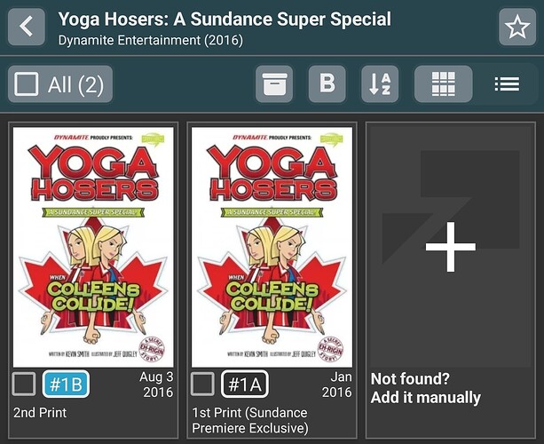Click the B barcode toolbar button

click(327, 84)
